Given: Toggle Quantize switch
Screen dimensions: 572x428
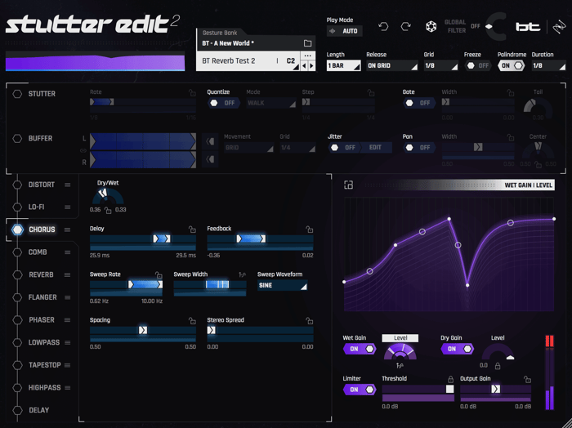Looking at the screenshot, I should click(x=224, y=103).
